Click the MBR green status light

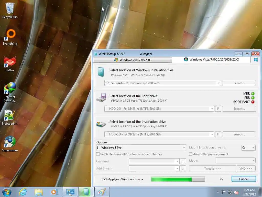(253, 94)
